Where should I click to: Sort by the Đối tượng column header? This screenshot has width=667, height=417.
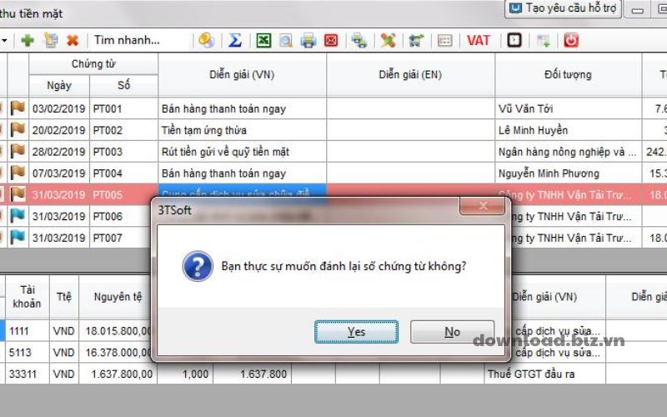(x=569, y=75)
